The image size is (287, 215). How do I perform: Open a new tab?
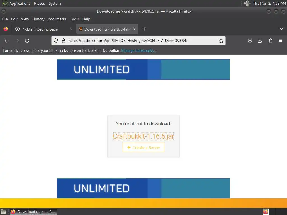tap(144, 29)
